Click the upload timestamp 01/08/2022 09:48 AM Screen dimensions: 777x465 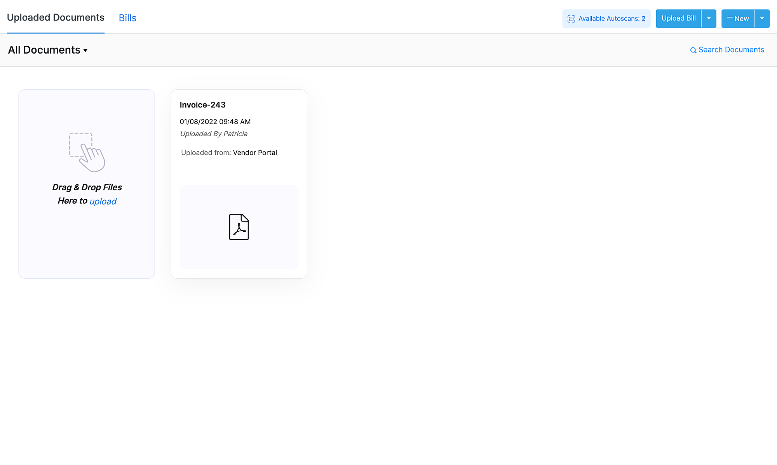tap(215, 122)
